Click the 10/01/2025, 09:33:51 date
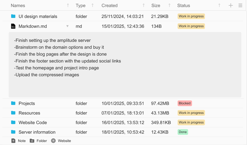The image size is (247, 145). coord(123,103)
